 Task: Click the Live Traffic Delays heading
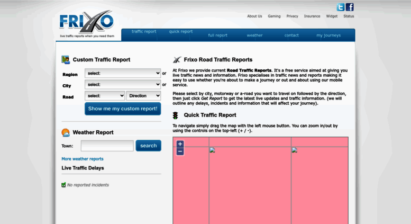[83, 168]
